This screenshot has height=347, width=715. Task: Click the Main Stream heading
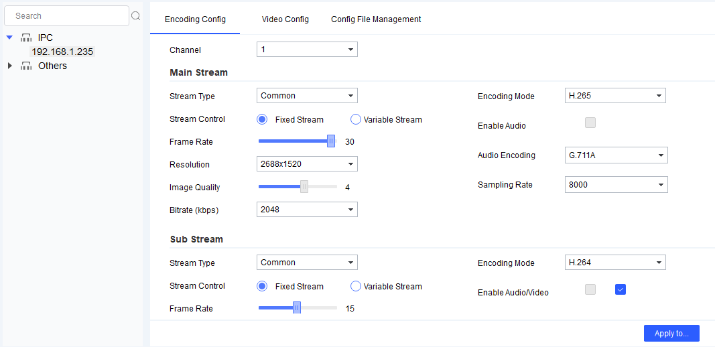[x=198, y=72]
